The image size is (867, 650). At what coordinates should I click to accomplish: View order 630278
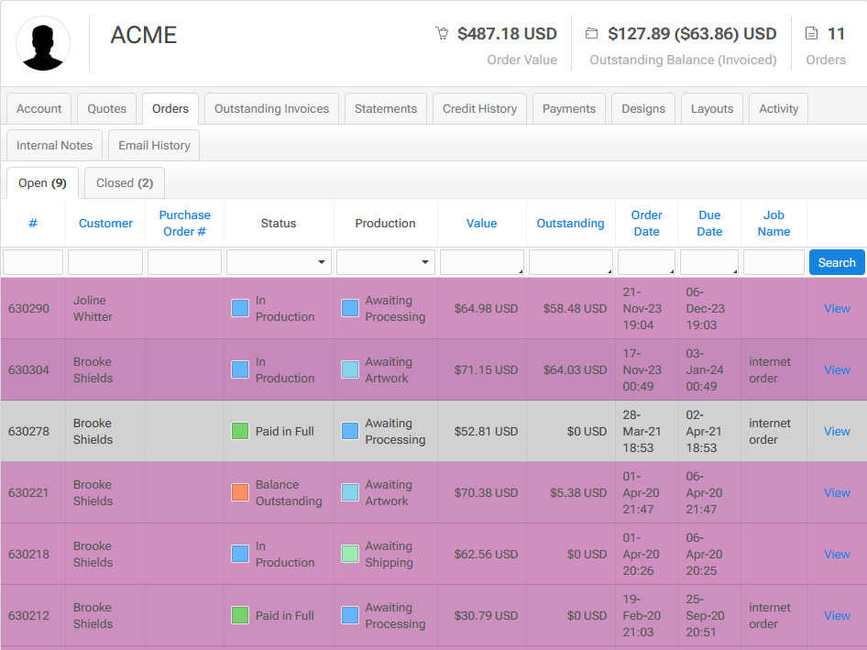pos(837,432)
